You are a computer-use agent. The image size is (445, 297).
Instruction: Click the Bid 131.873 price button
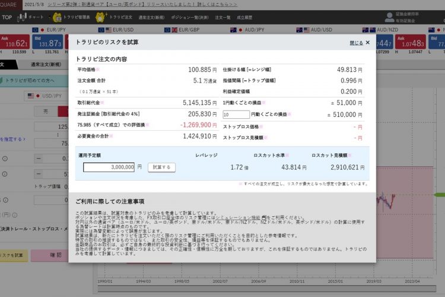point(47,42)
